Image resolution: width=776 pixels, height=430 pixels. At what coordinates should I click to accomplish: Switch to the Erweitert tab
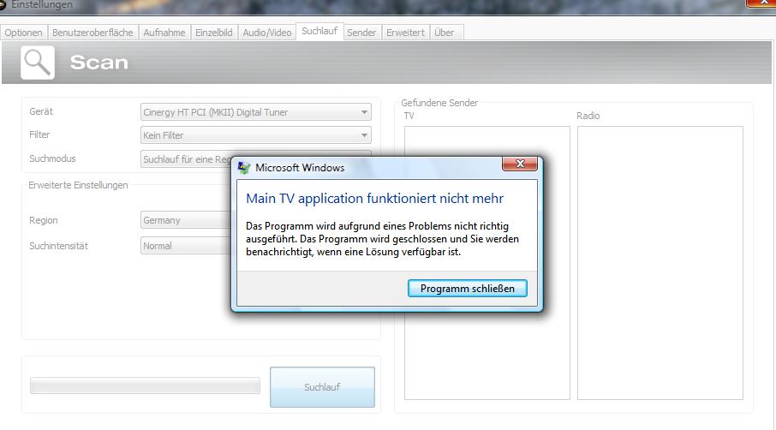[405, 33]
